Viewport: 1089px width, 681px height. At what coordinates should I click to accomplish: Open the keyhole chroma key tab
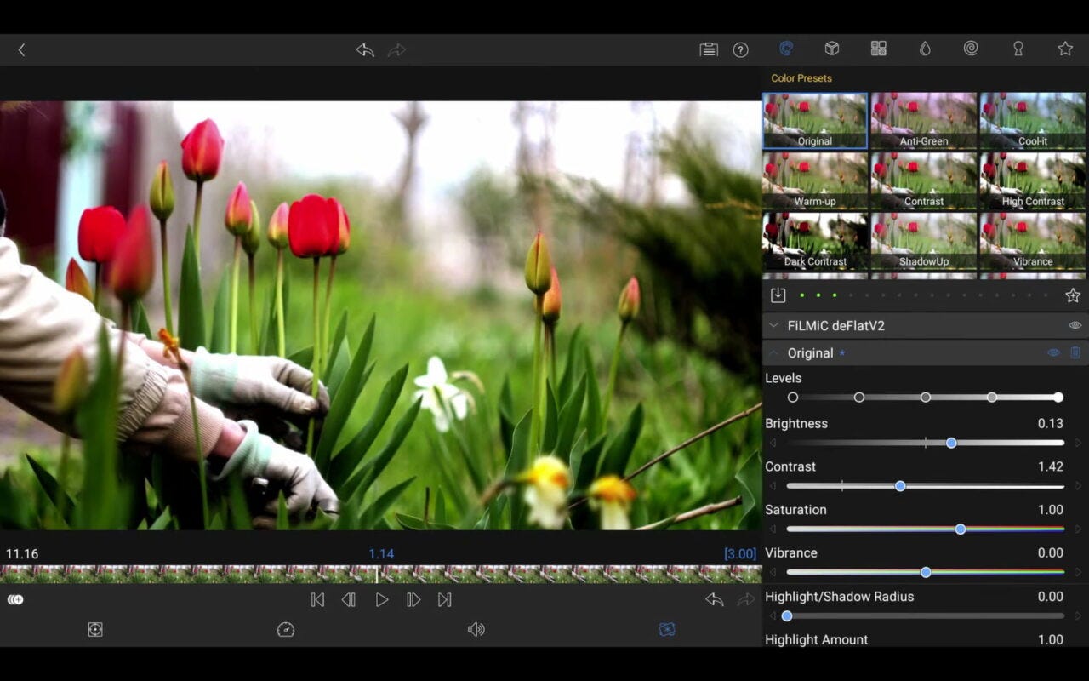coord(1018,49)
